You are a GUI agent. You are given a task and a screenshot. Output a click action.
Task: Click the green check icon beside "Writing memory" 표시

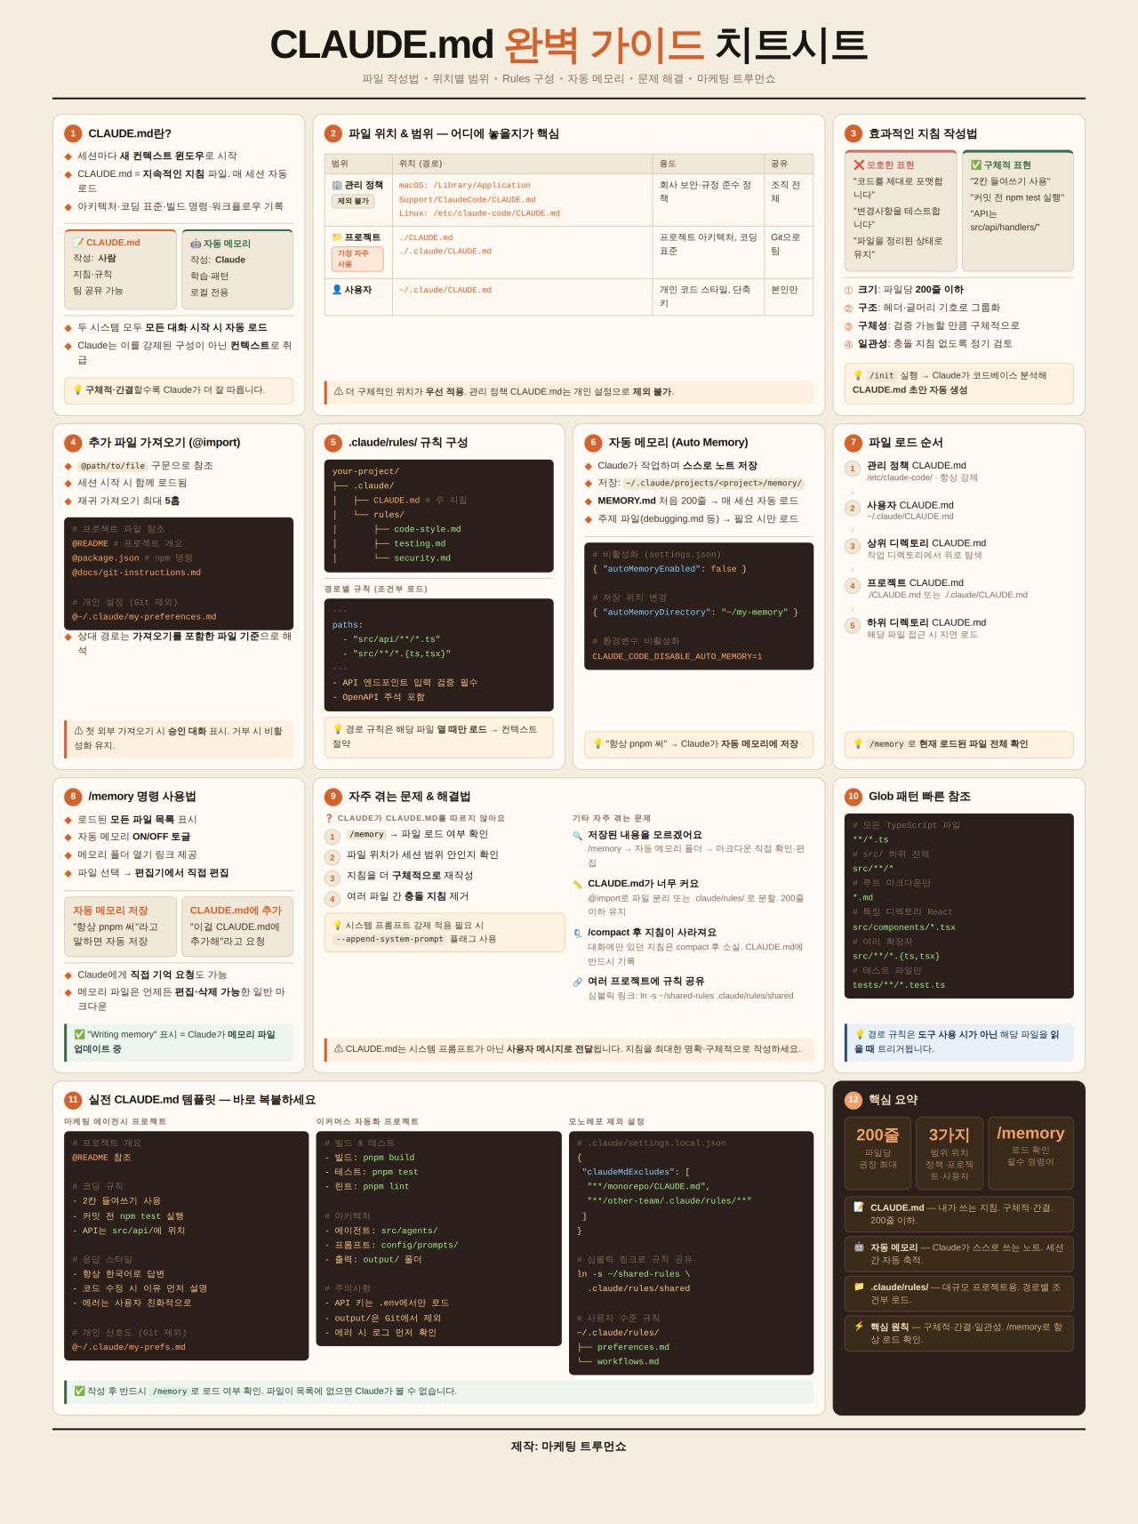click(79, 1034)
